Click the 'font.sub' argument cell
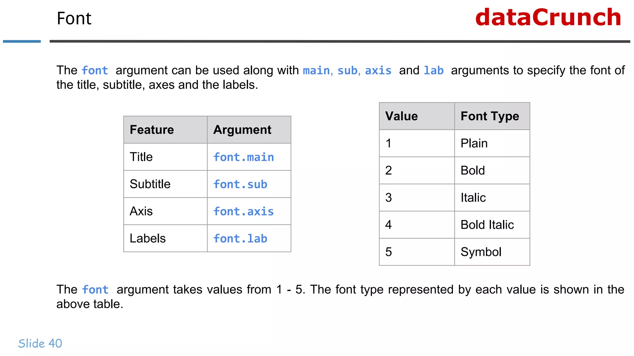 pos(249,184)
